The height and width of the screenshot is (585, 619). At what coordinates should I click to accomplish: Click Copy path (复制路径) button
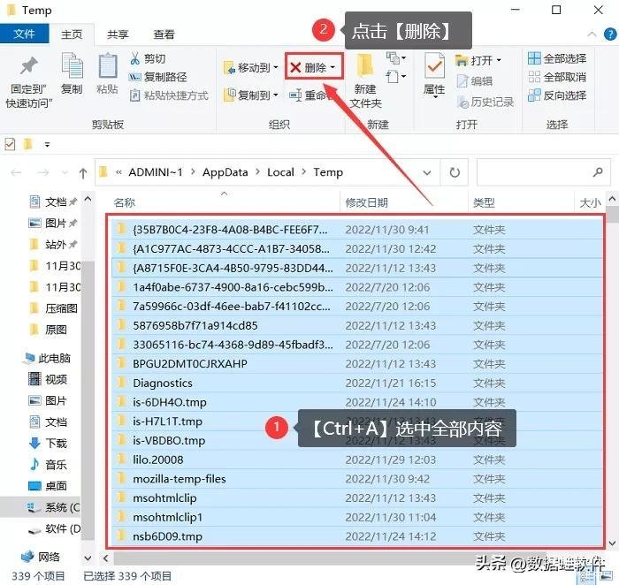158,77
